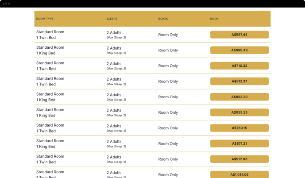
Task: Reserve the room at A$871.21
Action: click(x=239, y=143)
